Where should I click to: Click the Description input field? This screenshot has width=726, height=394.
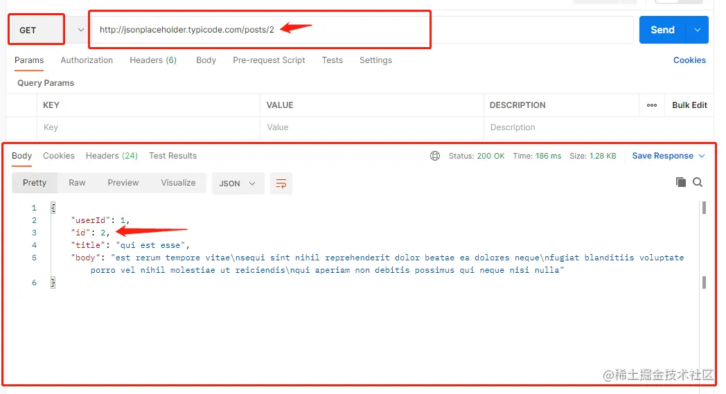click(561, 127)
